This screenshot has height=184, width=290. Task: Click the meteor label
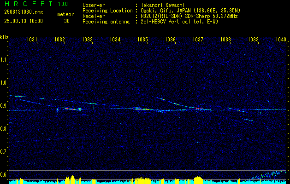tap(65, 14)
